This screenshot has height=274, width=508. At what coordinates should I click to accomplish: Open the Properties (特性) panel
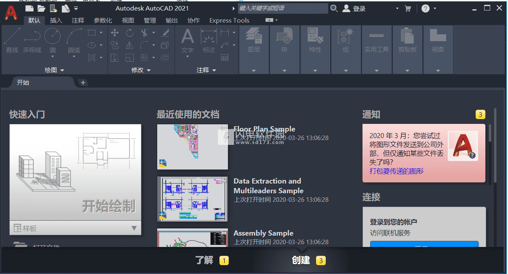pyautogui.click(x=315, y=50)
